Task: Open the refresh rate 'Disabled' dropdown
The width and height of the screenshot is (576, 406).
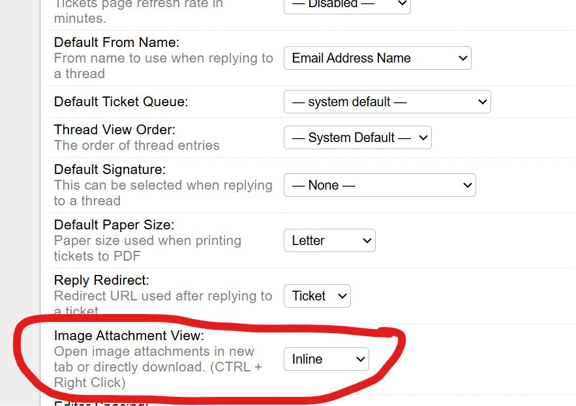Action: click(347, 5)
